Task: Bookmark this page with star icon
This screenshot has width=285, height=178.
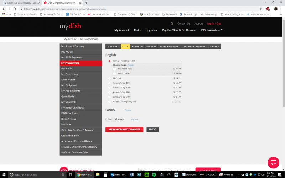Action: 261,9
